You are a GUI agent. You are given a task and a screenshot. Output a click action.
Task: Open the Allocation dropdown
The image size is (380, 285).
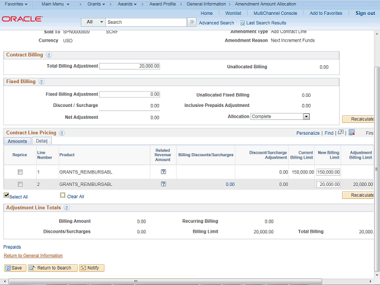(280, 116)
